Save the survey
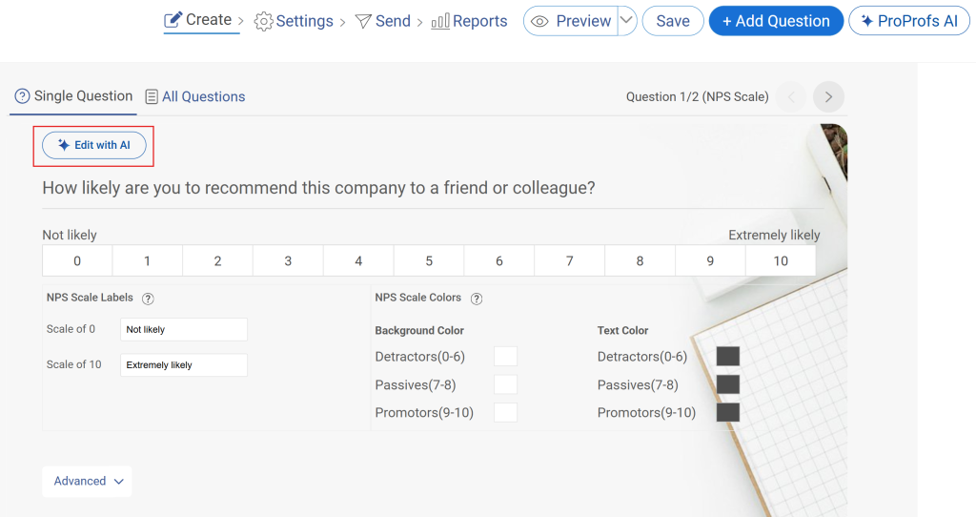Image resolution: width=976 pixels, height=517 pixels. 673,21
